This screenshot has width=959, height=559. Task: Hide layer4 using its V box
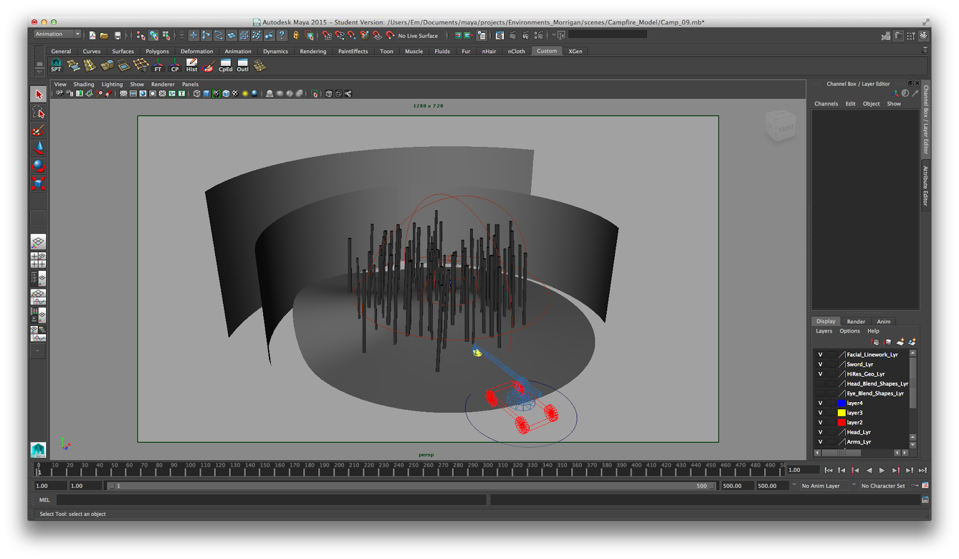(x=820, y=403)
